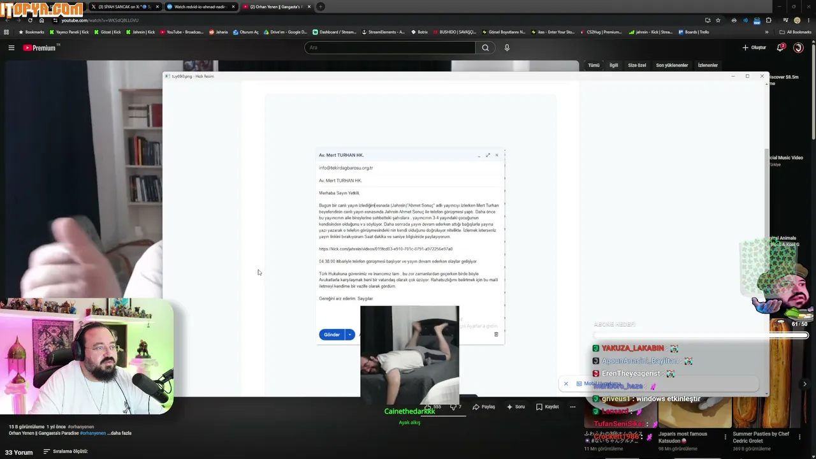Minimize the email compose window
This screenshot has height=459, width=816.
tap(479, 155)
